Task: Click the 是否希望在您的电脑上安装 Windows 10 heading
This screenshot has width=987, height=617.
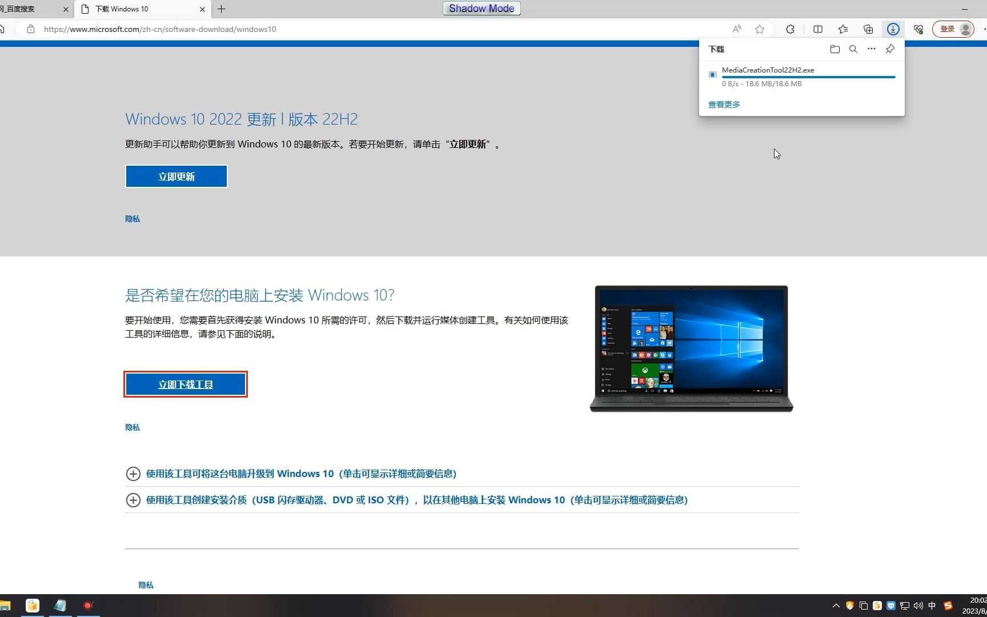Action: point(260,295)
